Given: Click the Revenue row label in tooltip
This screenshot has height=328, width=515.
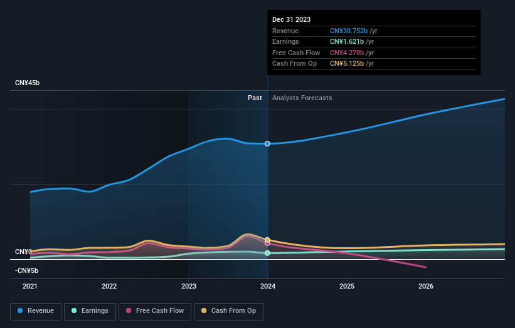Looking at the screenshot, I should pyautogui.click(x=285, y=31).
